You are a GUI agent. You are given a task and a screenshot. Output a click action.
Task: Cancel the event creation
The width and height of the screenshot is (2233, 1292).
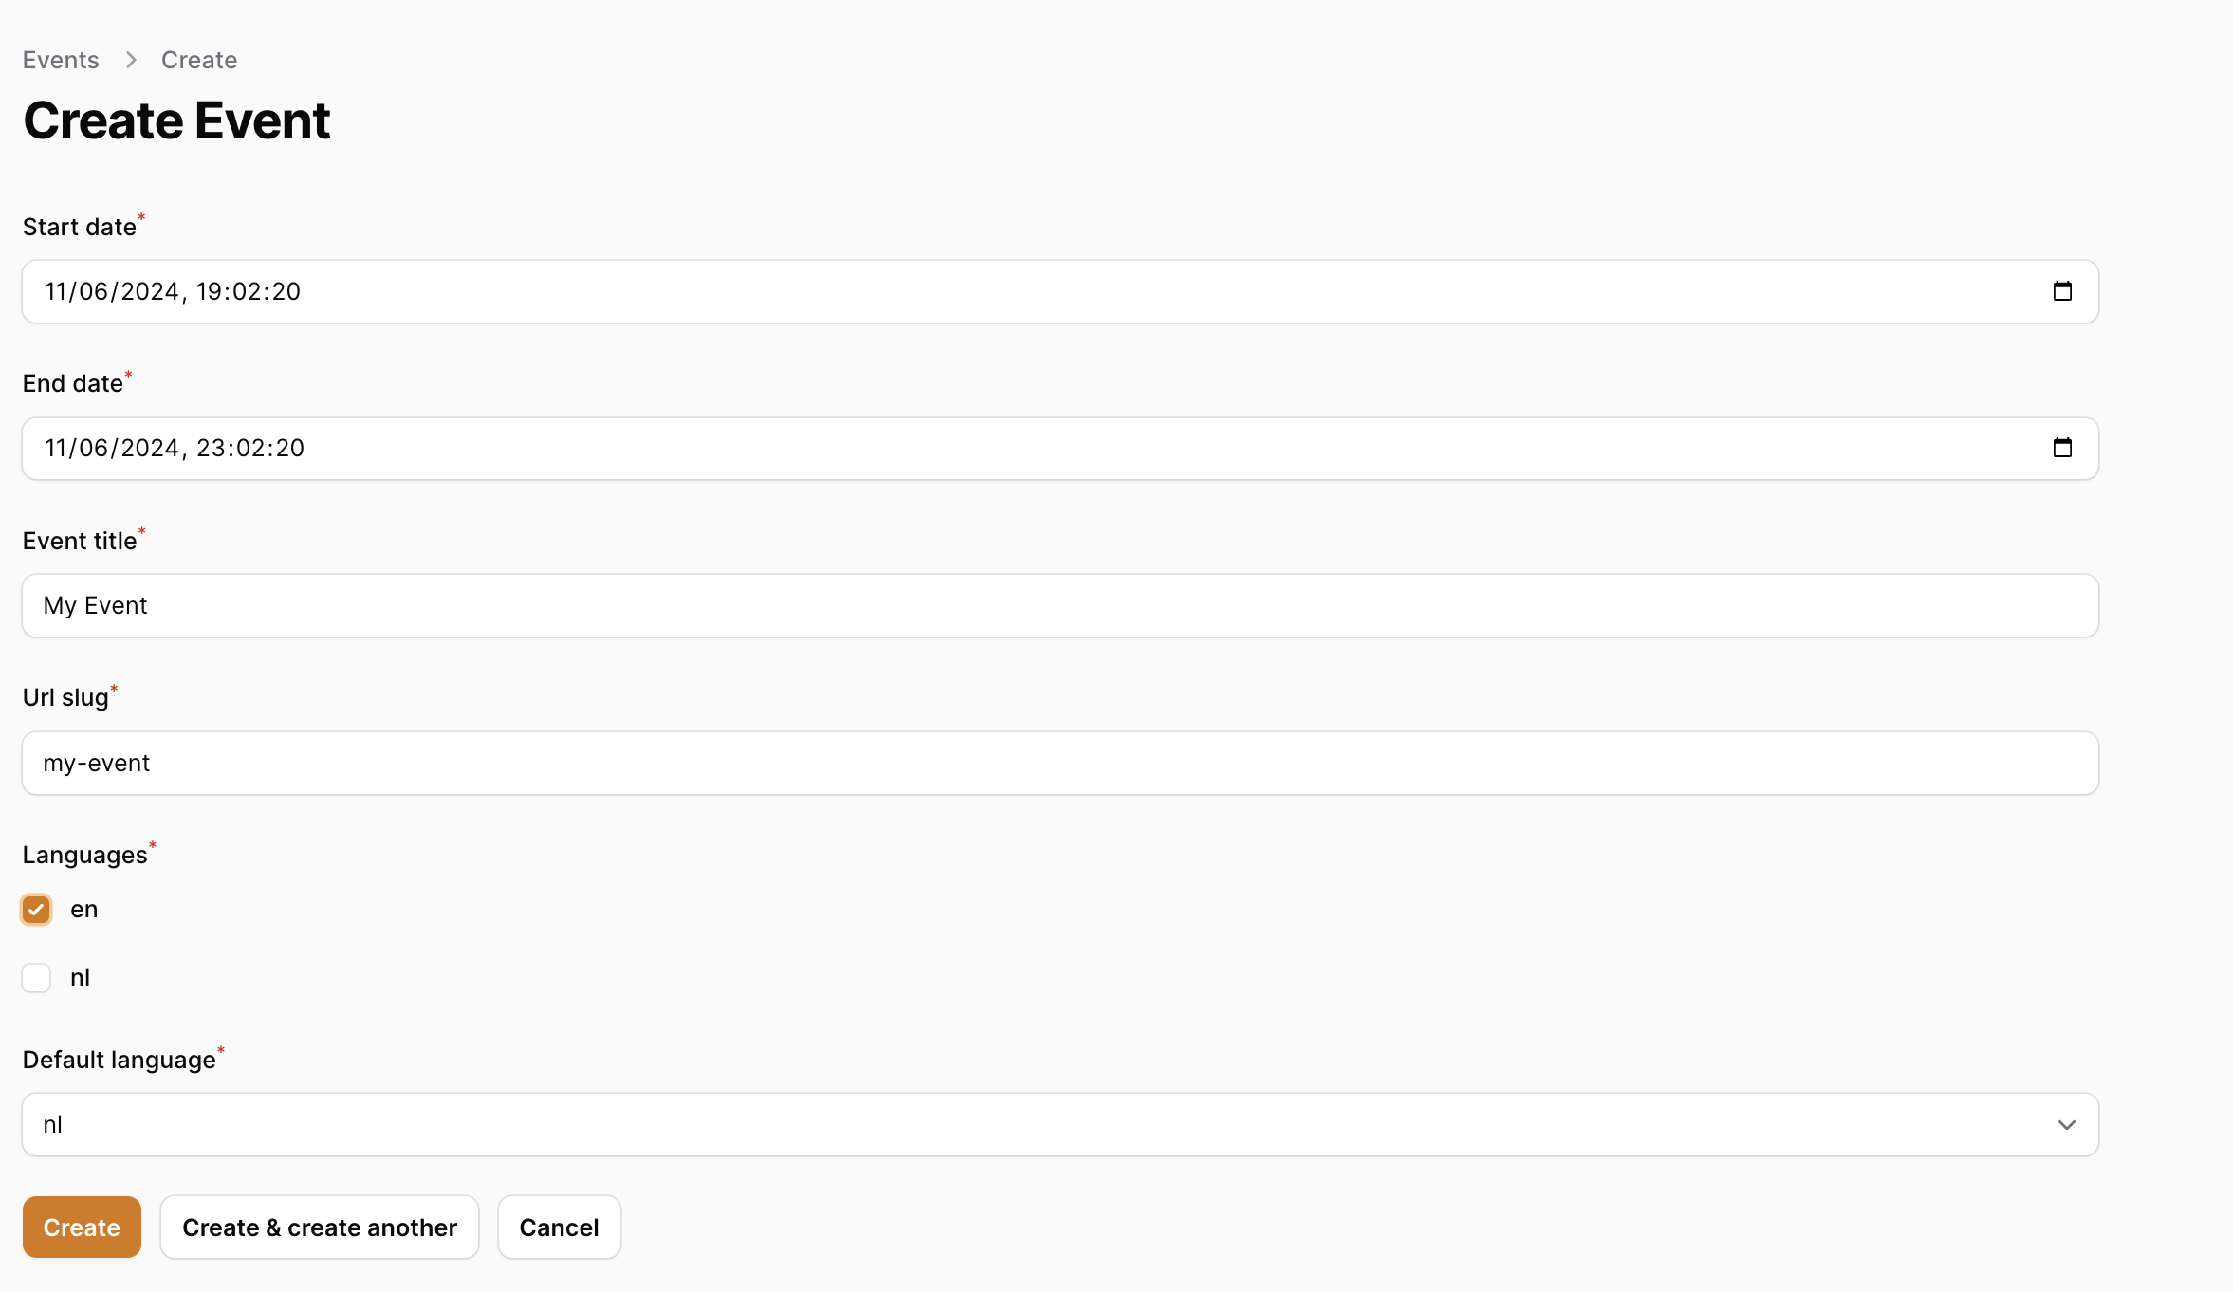559,1227
